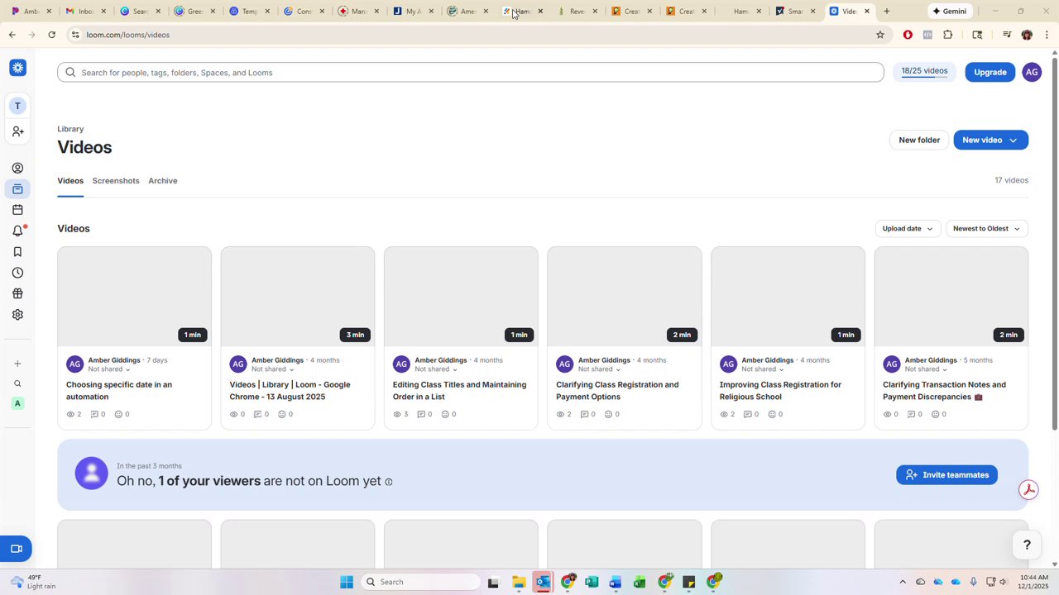Open thumbnail of Videos Library Loom video
1059x595 pixels.
[298, 296]
